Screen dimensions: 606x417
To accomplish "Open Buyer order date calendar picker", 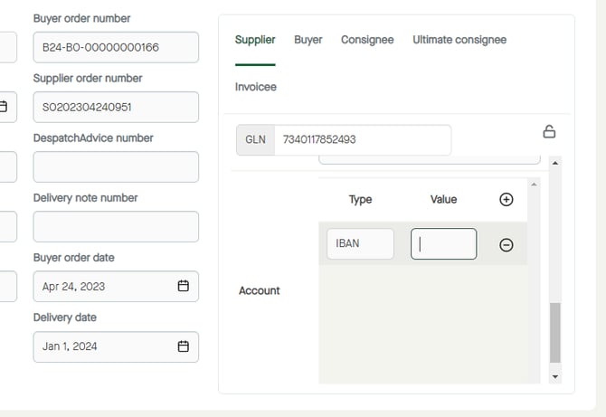I will tap(184, 286).
